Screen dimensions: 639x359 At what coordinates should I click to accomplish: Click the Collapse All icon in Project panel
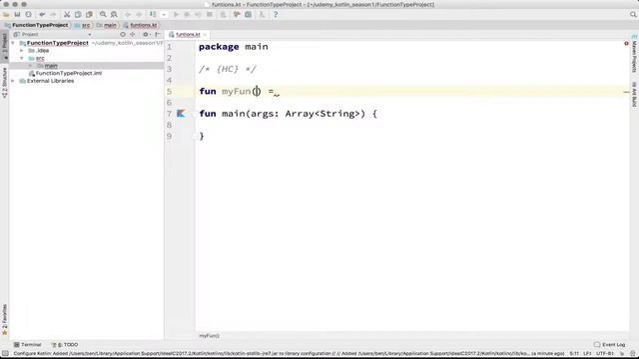point(133,35)
